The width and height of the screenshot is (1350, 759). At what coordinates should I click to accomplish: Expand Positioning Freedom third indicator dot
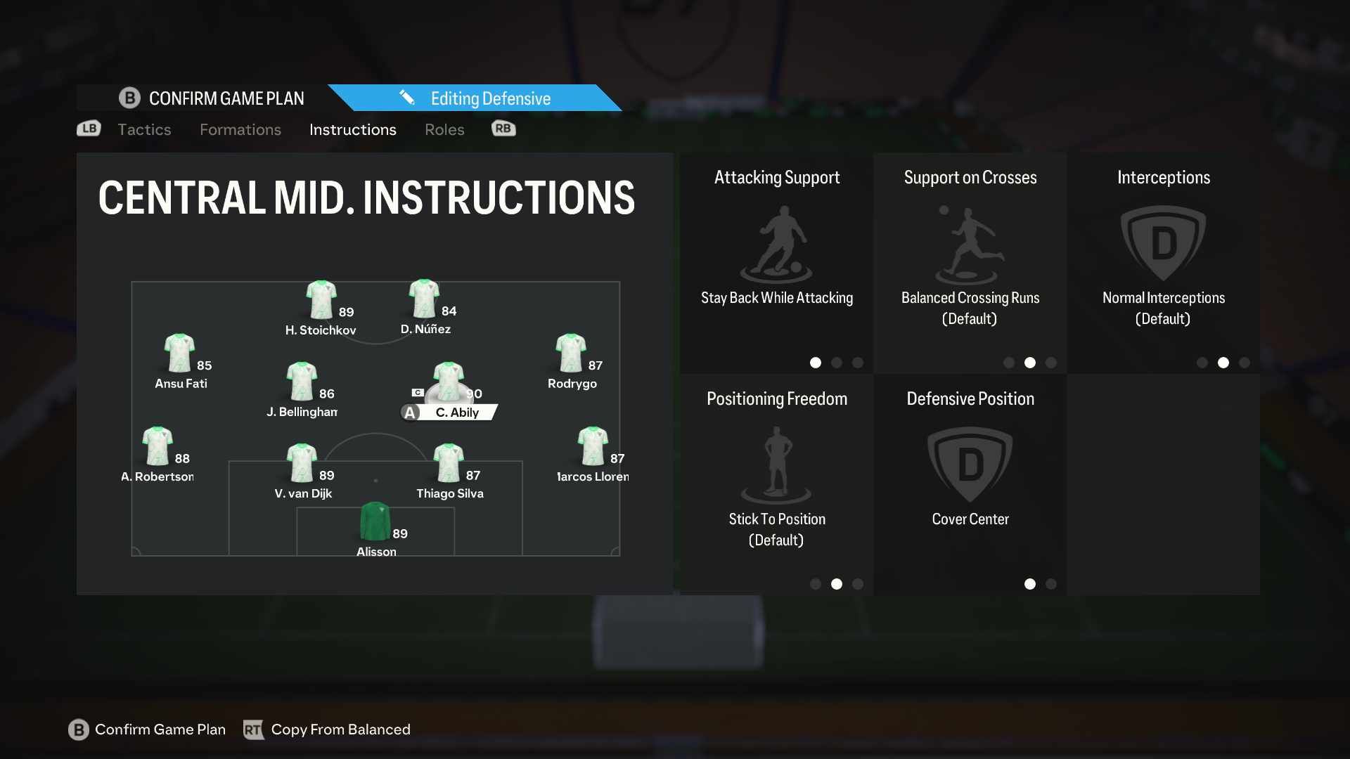(856, 584)
